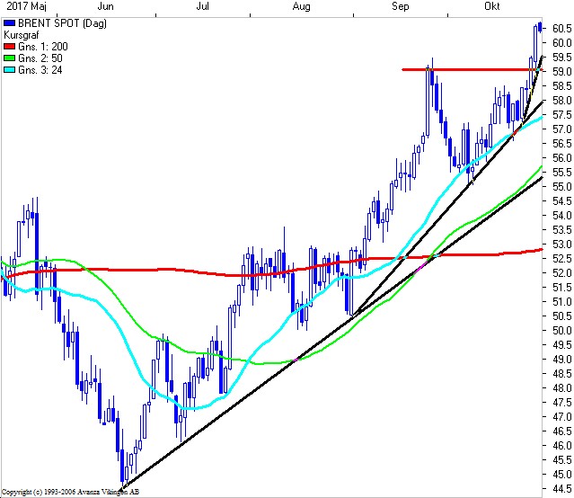Viewport: 574px width, 498px height.
Task: Click the 'Sep' month label
Action: [x=400, y=6]
